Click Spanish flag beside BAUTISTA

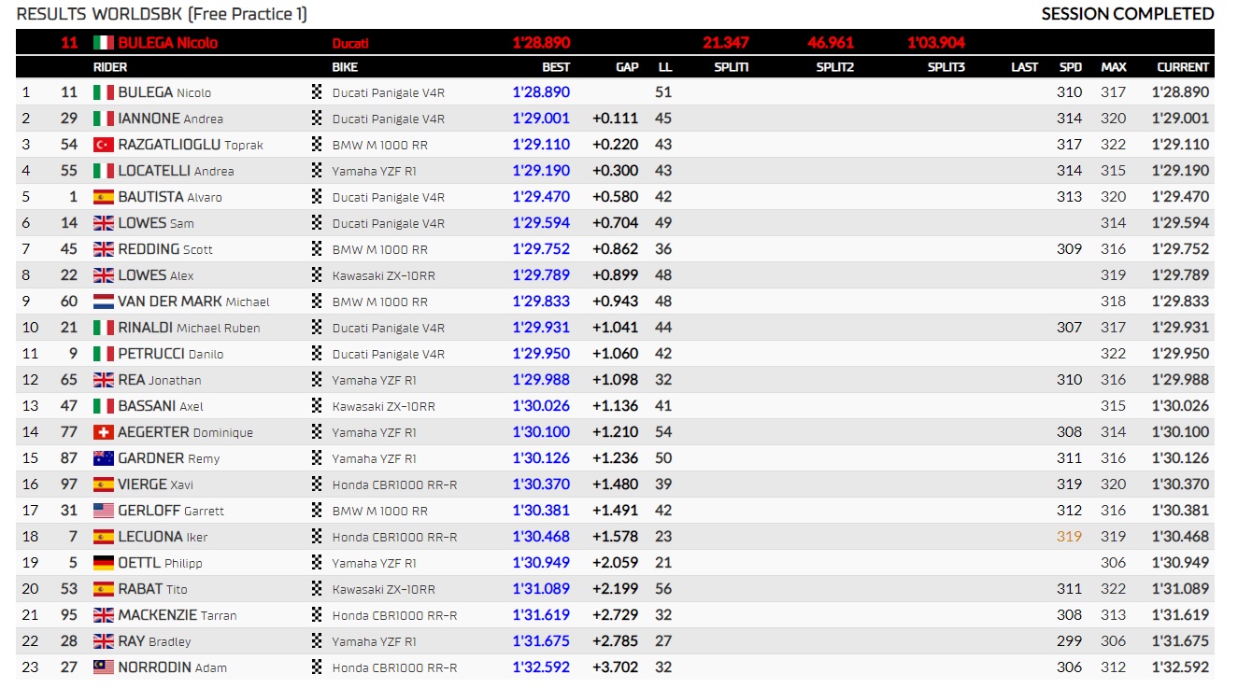[104, 197]
